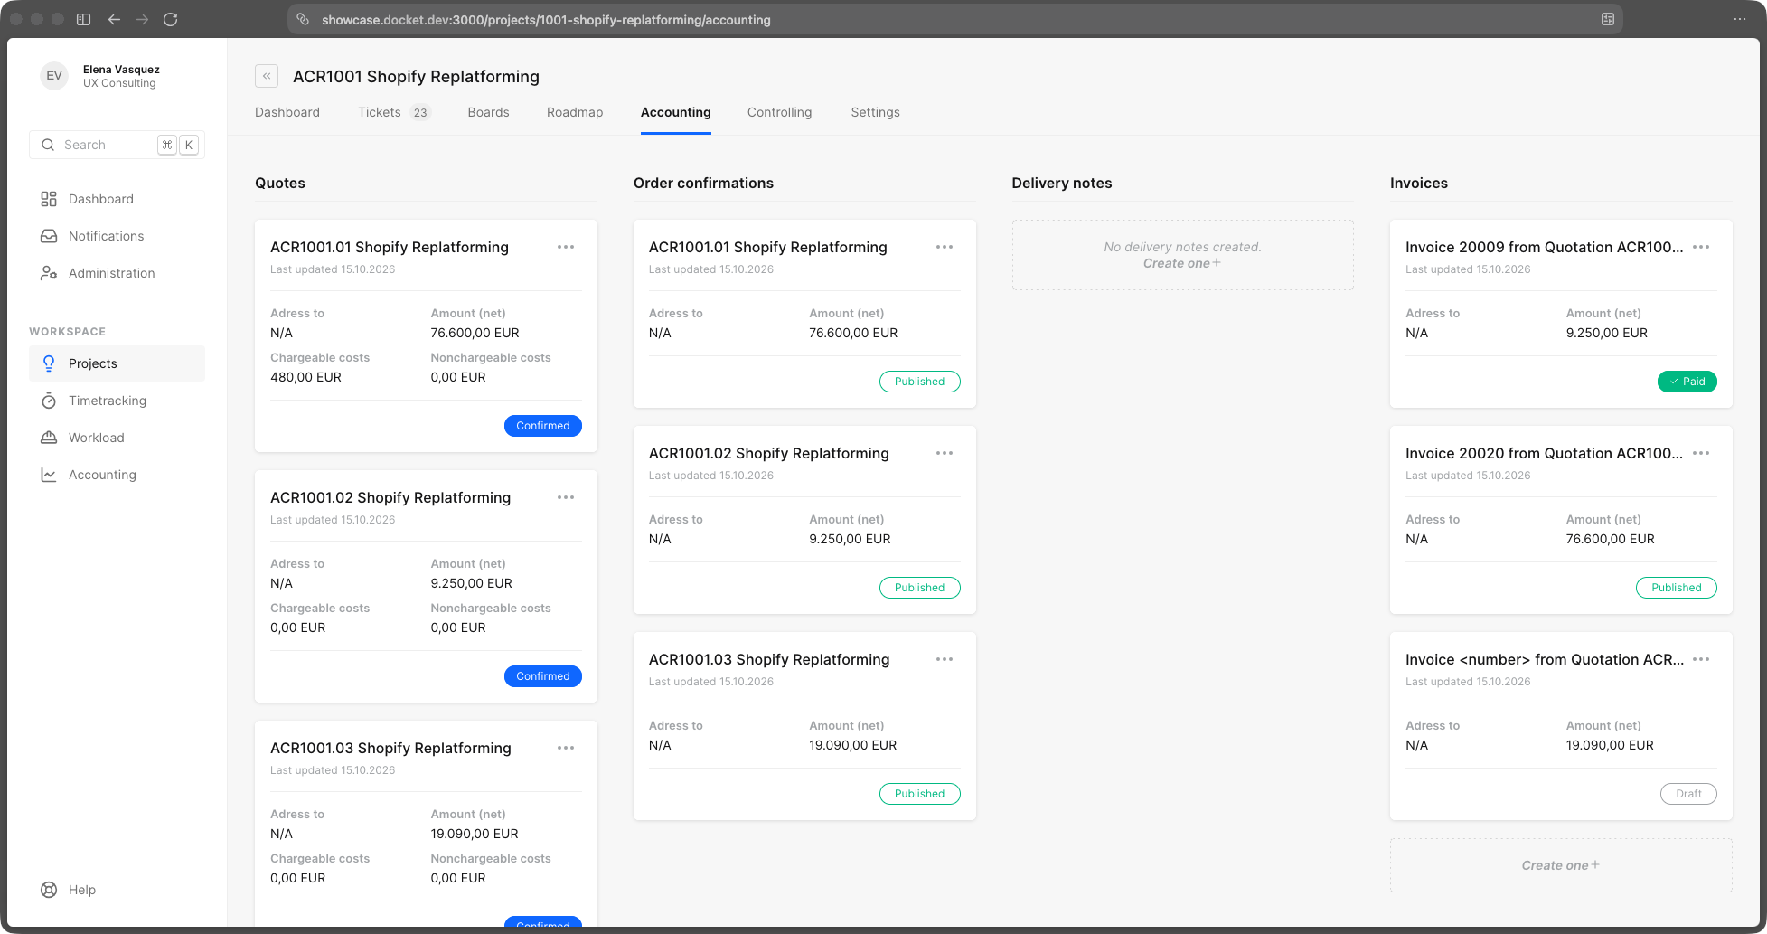The height and width of the screenshot is (934, 1767).
Task: Open the Workload icon in the sidebar
Action: click(x=49, y=438)
